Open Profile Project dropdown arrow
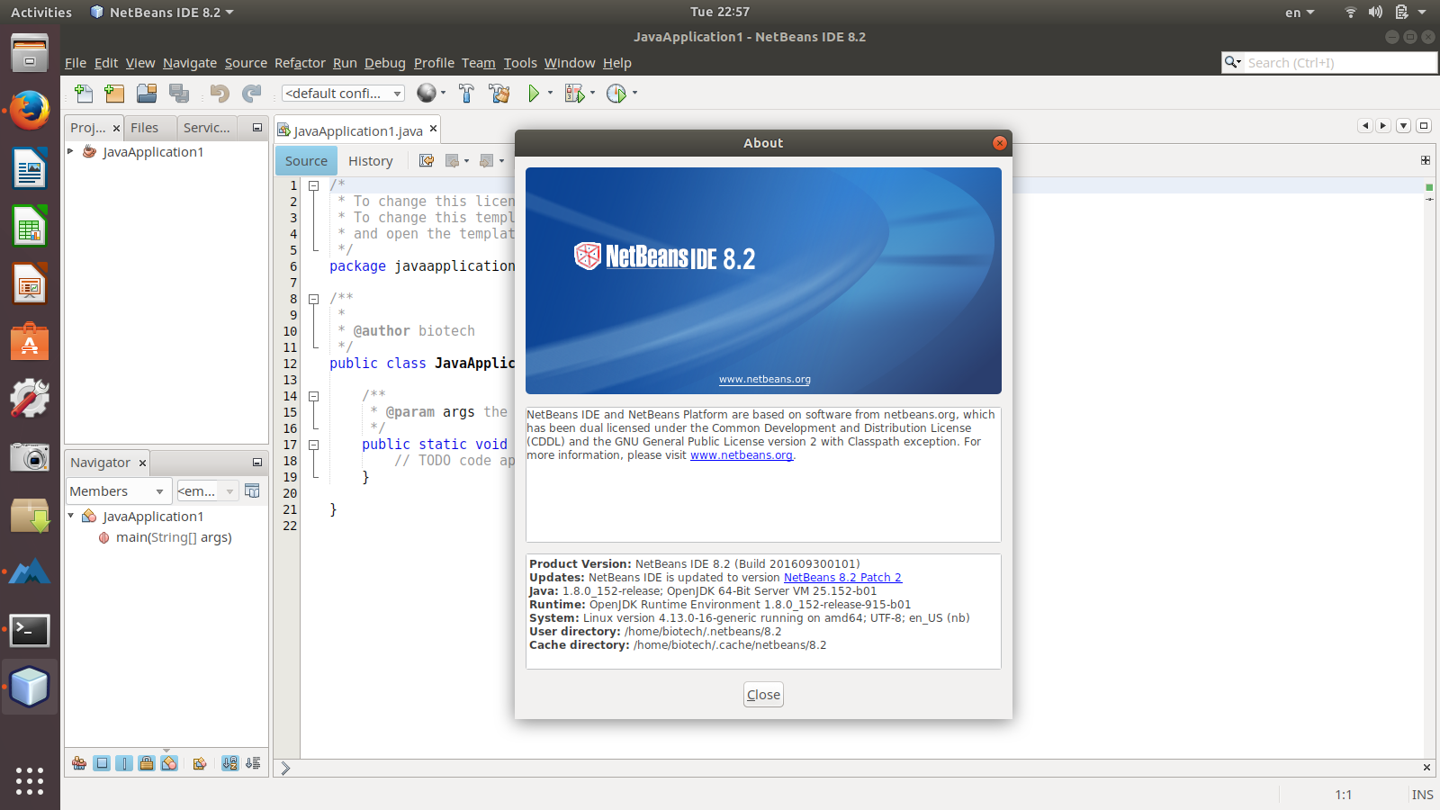The height and width of the screenshot is (810, 1440). pyautogui.click(x=634, y=93)
